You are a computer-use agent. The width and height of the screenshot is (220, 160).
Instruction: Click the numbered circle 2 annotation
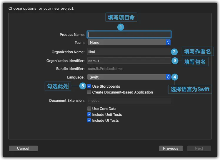click(x=174, y=52)
